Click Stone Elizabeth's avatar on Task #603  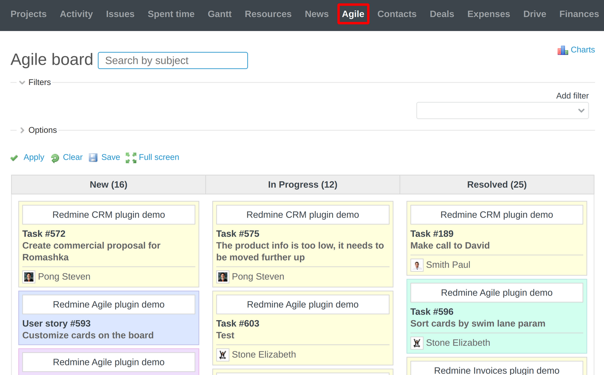click(x=223, y=354)
